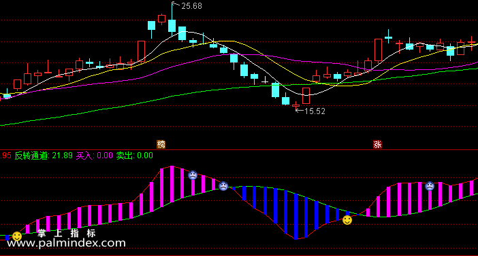Click the rightmost sad face sell marker

coord(430,186)
